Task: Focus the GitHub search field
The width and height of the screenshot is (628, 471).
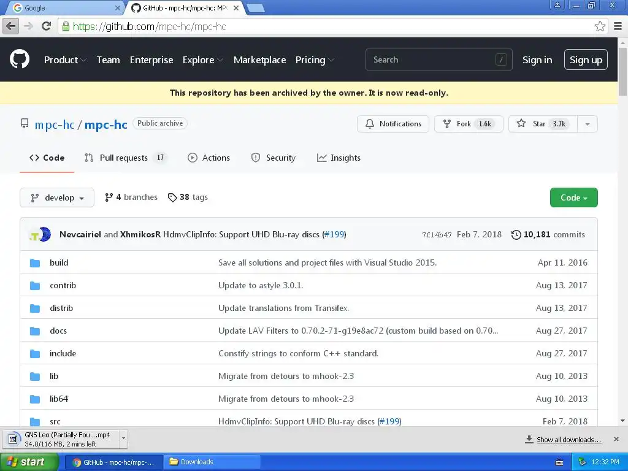Action: (x=438, y=59)
